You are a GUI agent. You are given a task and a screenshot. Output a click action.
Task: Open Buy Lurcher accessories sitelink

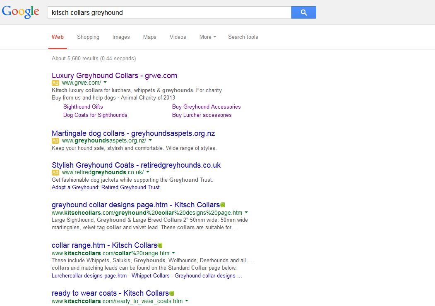202,115
